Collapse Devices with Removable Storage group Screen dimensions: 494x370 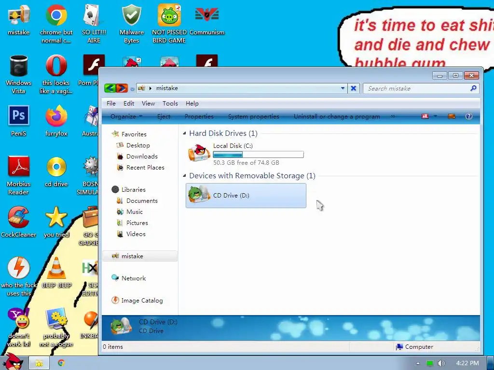(184, 175)
